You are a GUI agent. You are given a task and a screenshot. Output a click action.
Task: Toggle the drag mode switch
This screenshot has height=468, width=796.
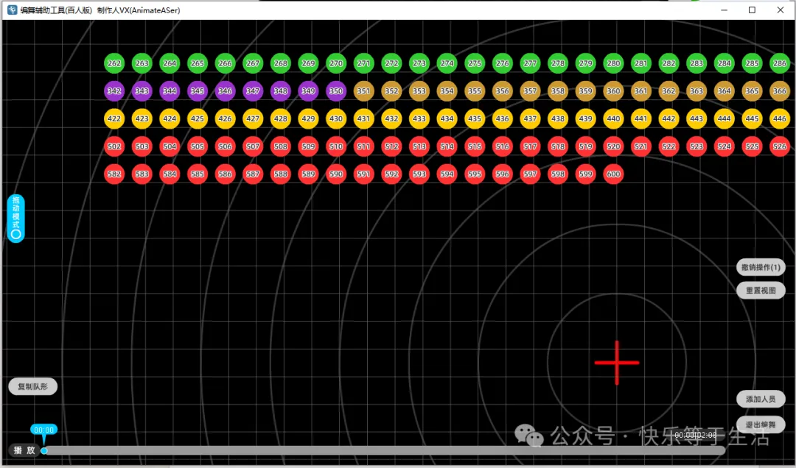(x=15, y=219)
